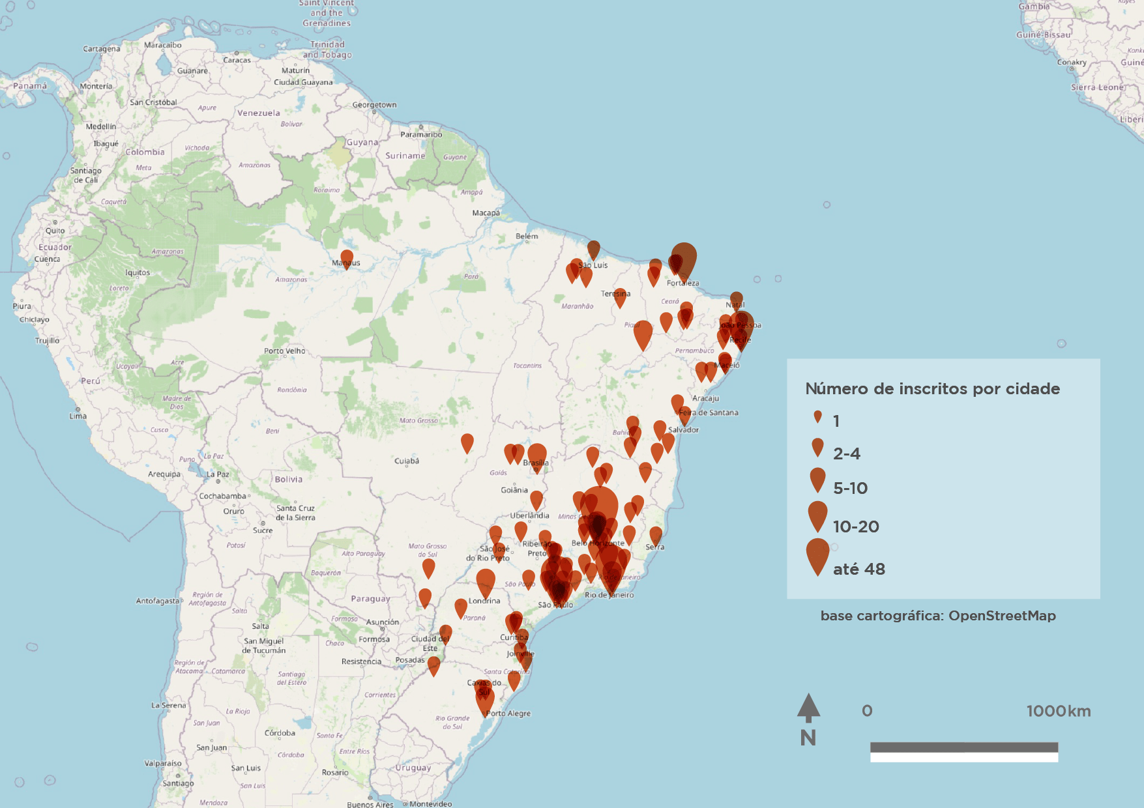
Task: Click the north arrow compass icon
Action: coord(808,709)
